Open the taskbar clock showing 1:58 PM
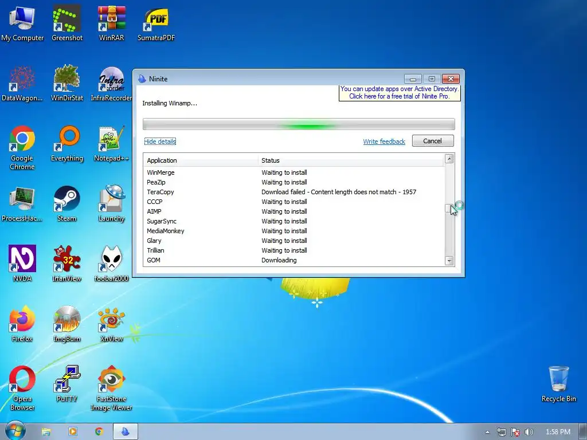This screenshot has height=440, width=587. tap(558, 432)
